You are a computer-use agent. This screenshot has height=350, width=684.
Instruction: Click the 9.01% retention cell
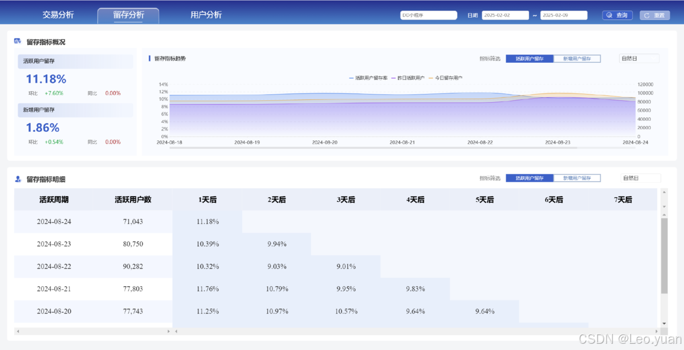click(x=346, y=266)
